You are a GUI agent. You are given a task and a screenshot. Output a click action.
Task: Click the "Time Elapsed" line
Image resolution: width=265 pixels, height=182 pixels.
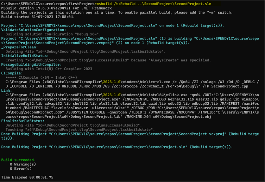click(27, 177)
